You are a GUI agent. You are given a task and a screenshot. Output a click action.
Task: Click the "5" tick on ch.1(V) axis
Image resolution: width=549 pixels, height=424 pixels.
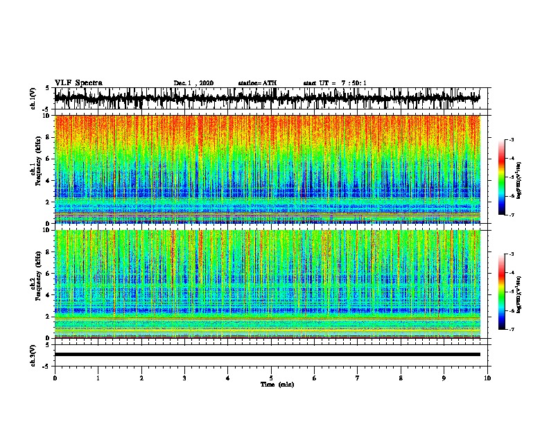pyautogui.click(x=47, y=88)
